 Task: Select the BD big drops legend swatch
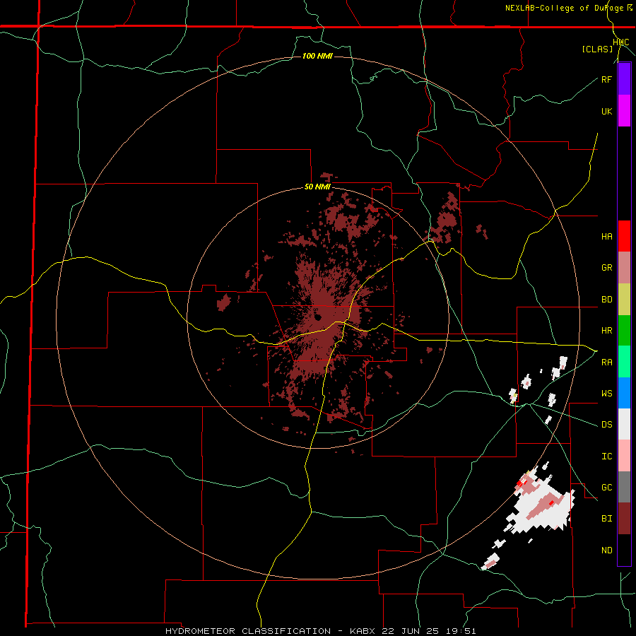tap(624, 299)
